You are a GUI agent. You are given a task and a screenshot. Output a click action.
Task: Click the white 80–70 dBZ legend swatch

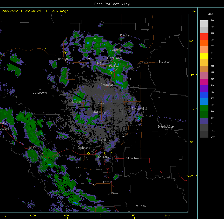tap(204, 24)
